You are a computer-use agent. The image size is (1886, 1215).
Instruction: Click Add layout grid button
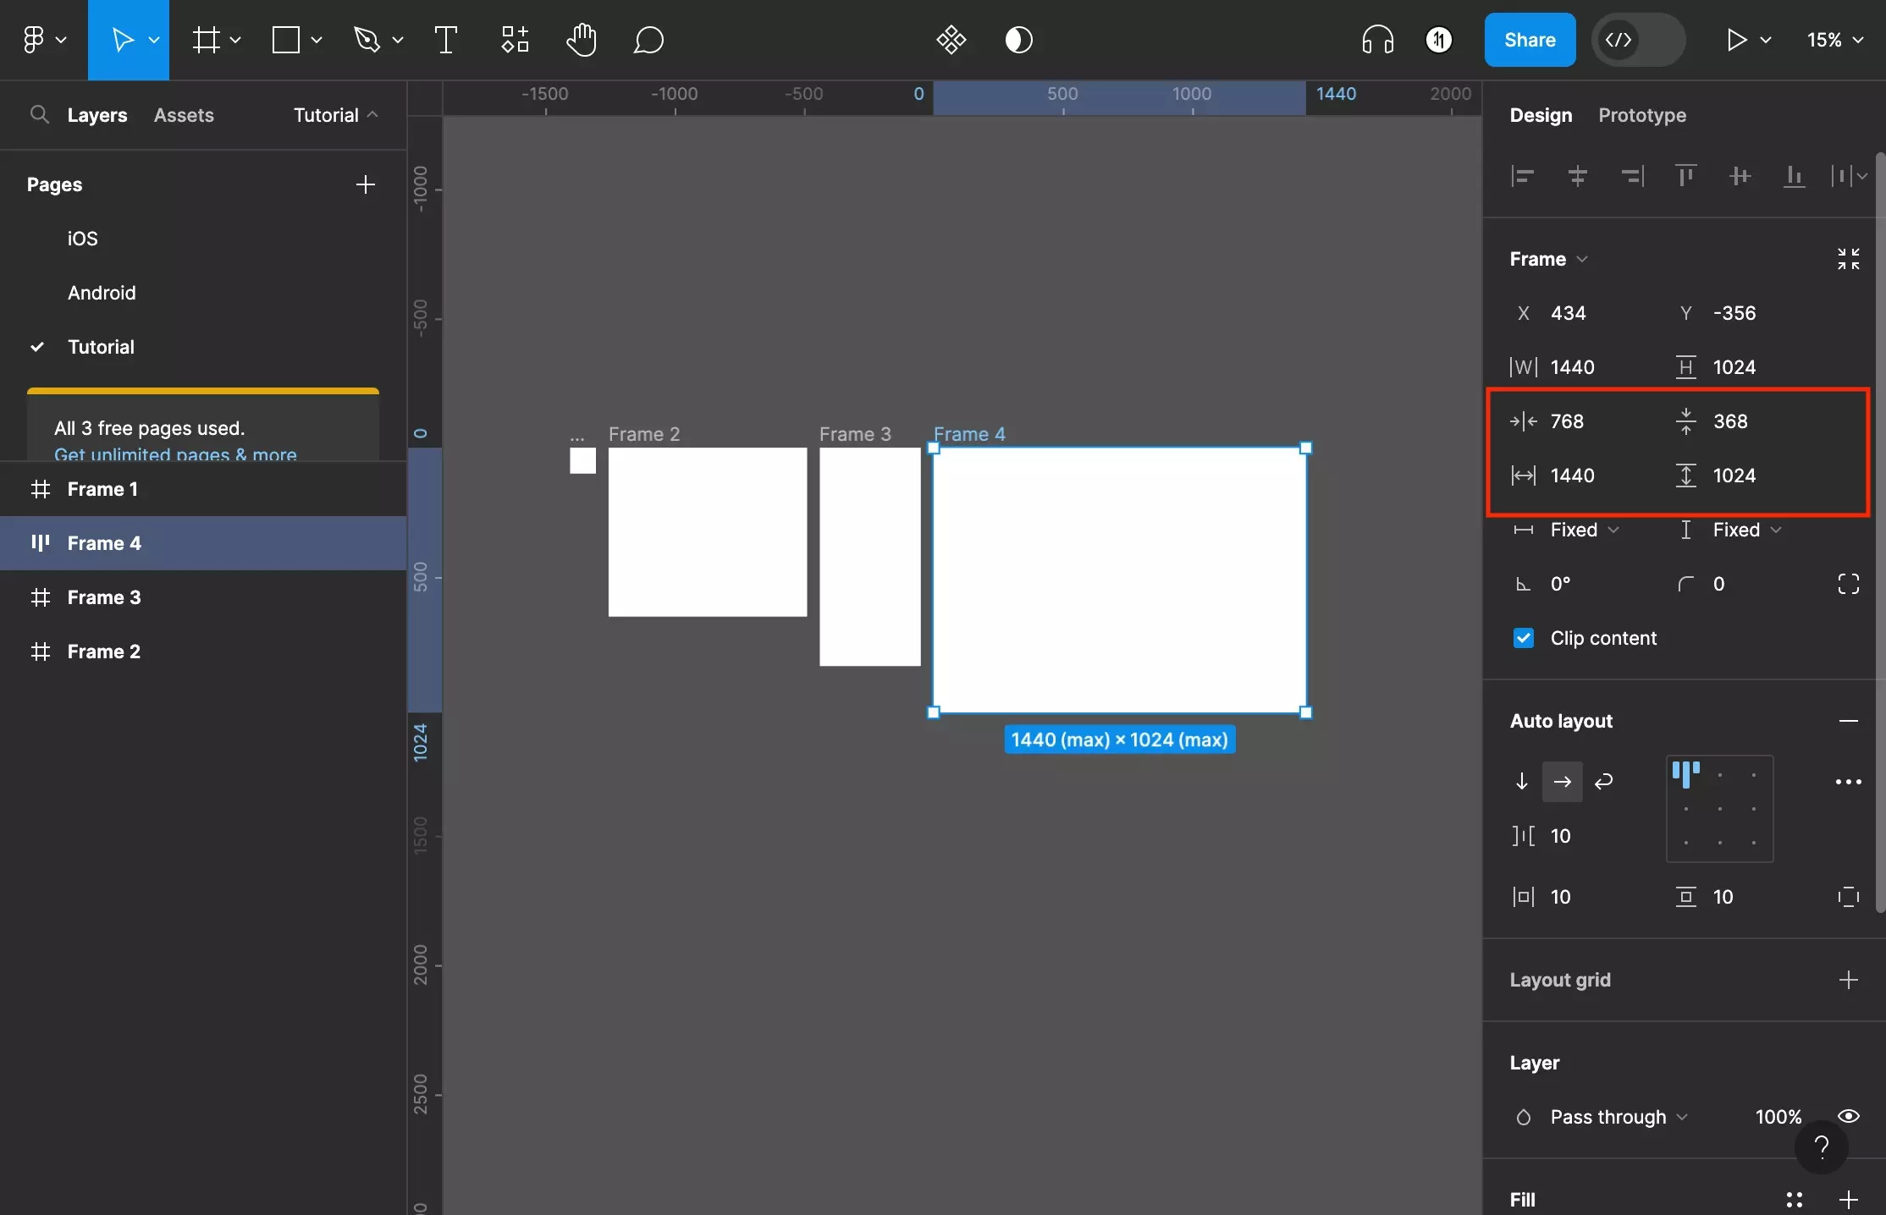point(1850,980)
